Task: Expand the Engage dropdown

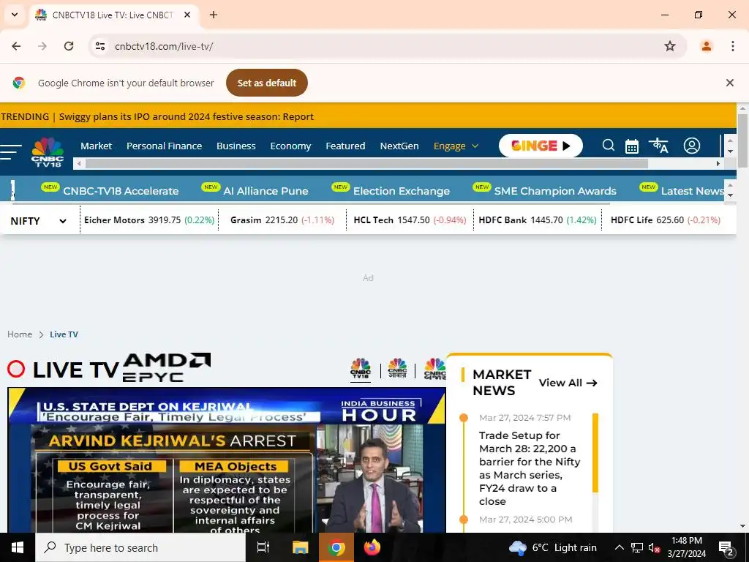Action: tap(456, 146)
